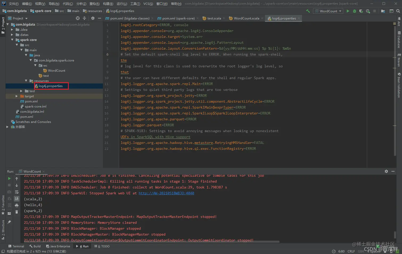This screenshot has height=254, width=402.
Task: Switch to the pom.xml (spark-core) tab
Action: click(178, 18)
